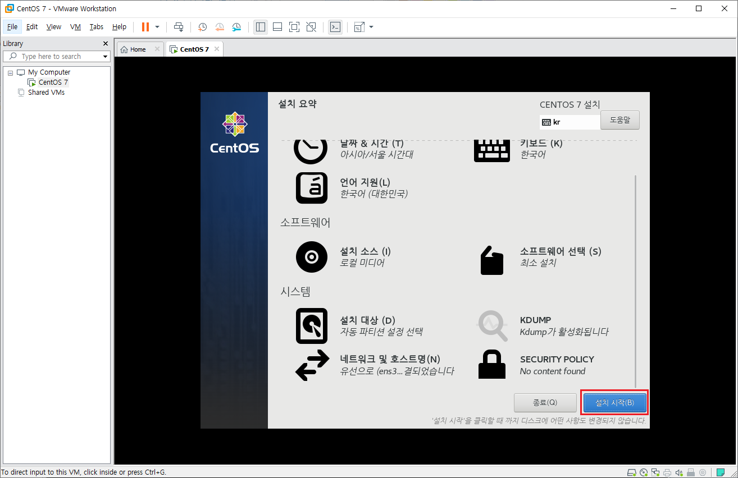Open the SECURITY POLICY lock icon
738x478 pixels.
pos(492,365)
